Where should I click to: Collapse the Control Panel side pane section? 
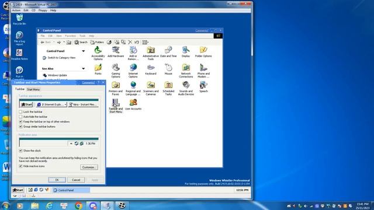coord(83,51)
